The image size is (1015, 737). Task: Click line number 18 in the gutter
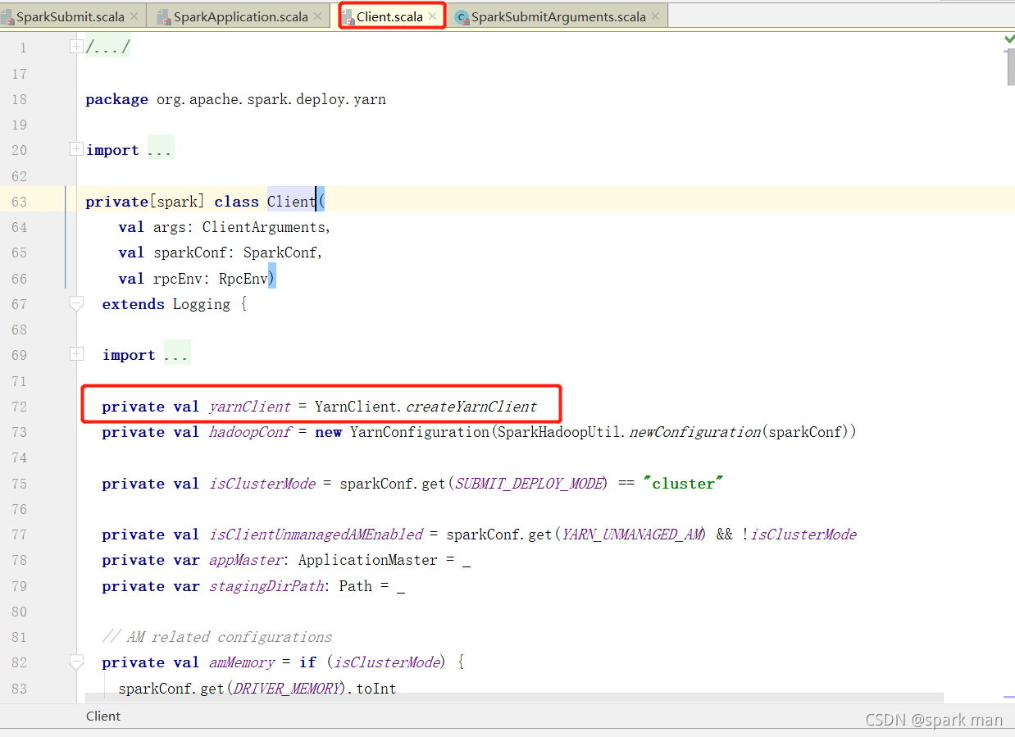19,99
